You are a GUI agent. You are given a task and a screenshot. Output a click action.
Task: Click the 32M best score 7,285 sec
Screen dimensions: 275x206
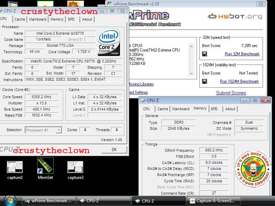coord(250,46)
